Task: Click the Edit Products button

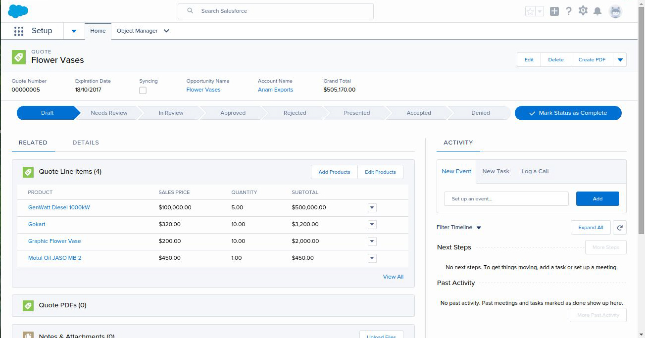Action: [x=380, y=172]
